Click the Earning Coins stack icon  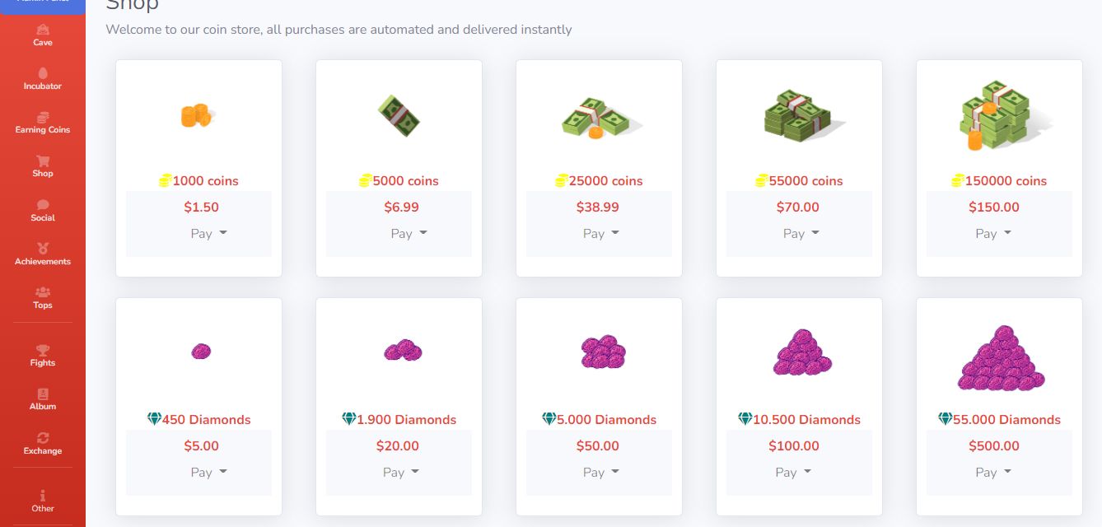point(43,117)
